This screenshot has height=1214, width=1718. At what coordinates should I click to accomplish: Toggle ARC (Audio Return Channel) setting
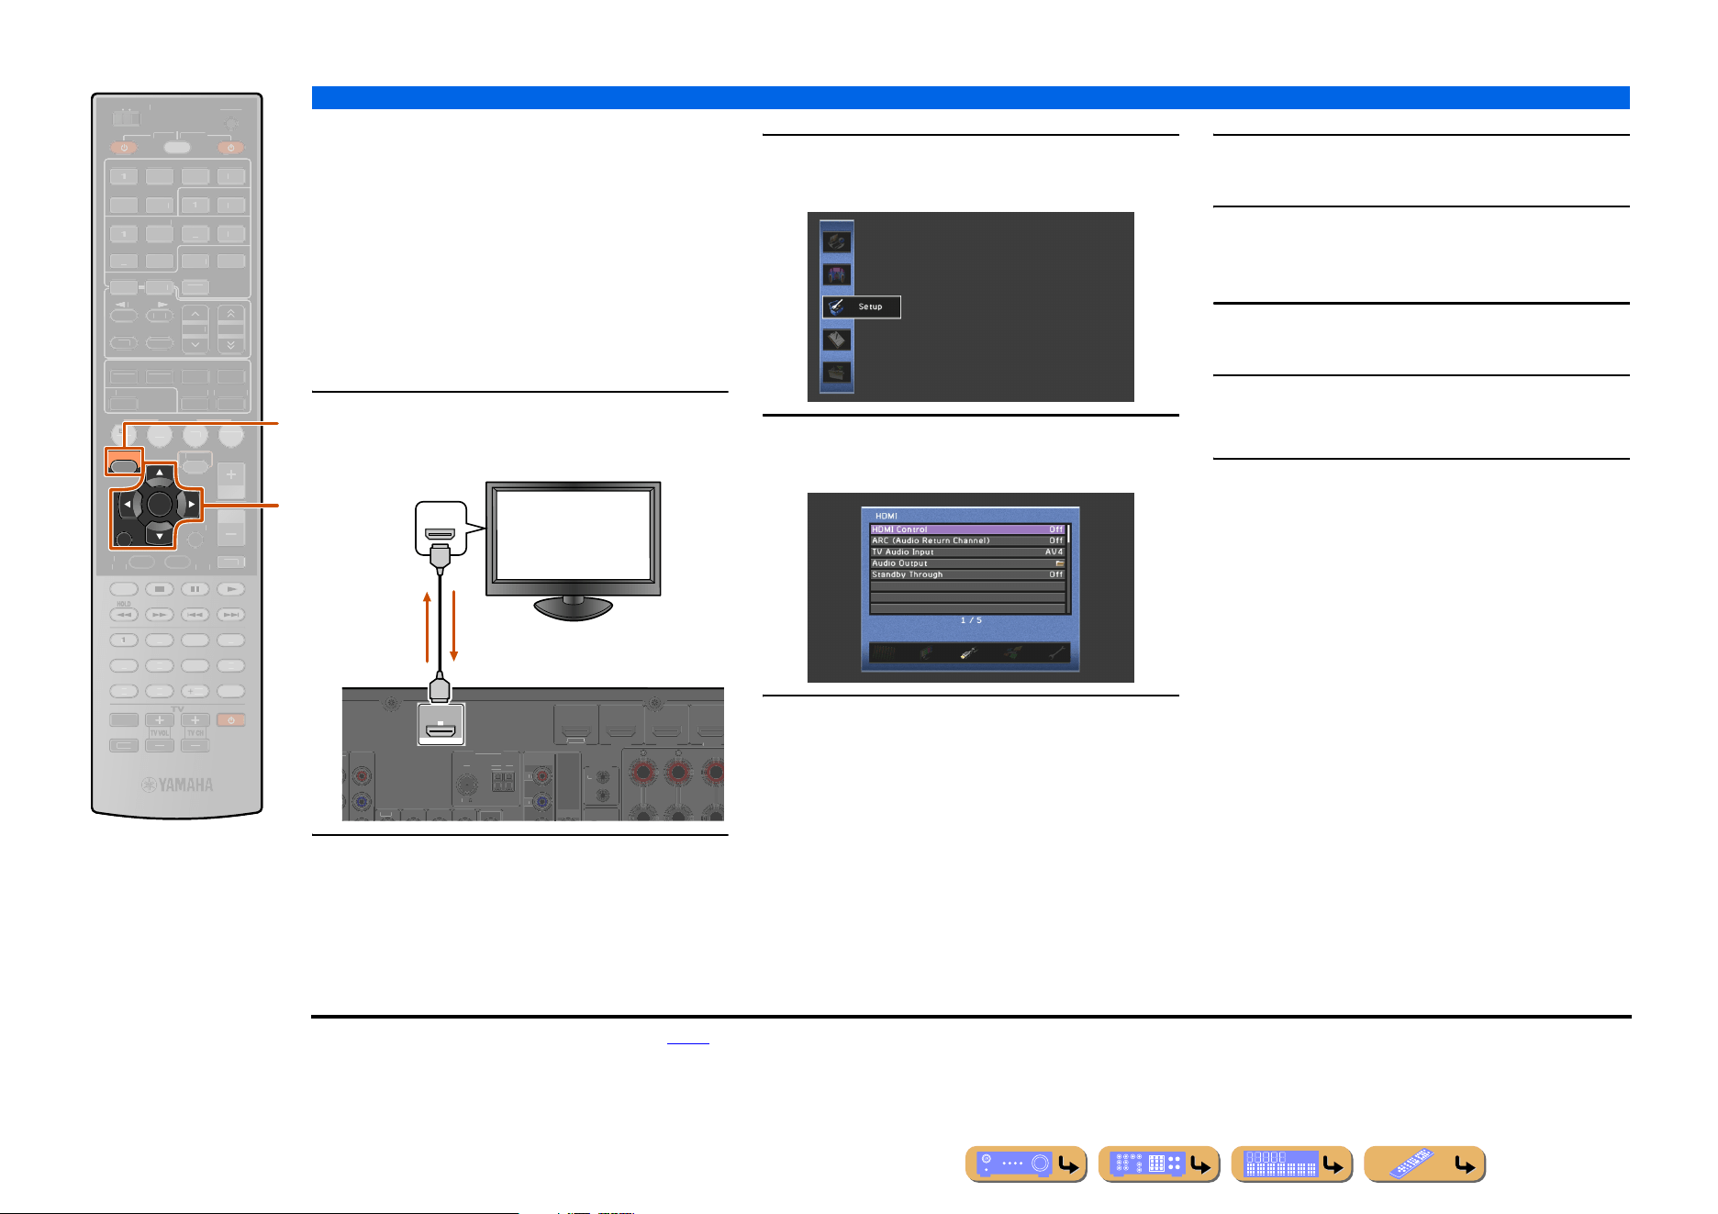(967, 540)
